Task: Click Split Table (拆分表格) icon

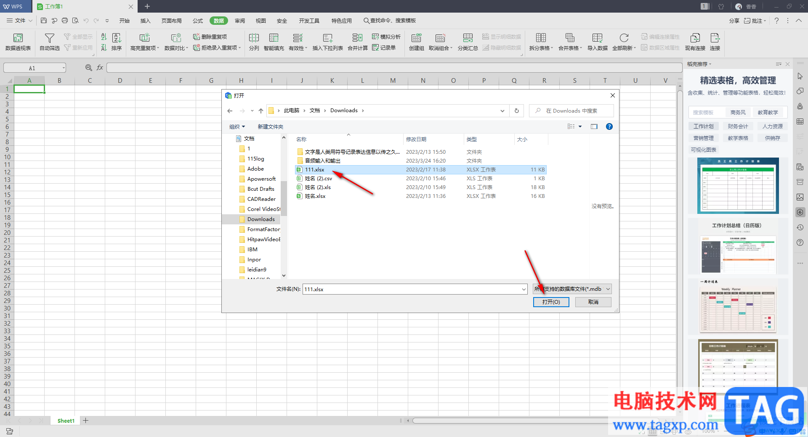Action: tap(541, 38)
